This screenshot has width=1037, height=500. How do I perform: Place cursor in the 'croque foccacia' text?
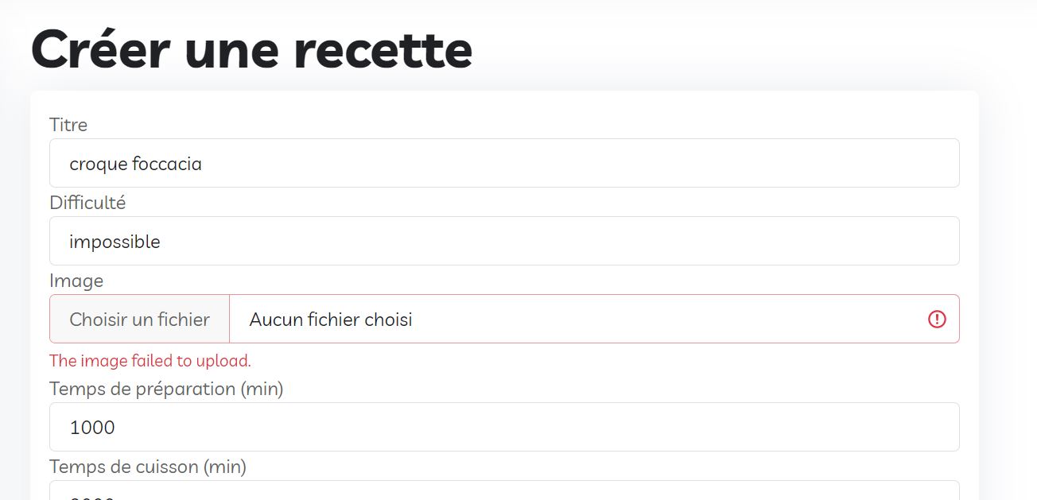coord(135,164)
